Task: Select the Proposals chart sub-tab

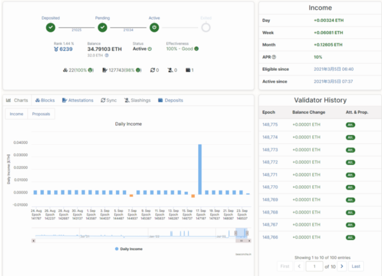Action: [41, 114]
